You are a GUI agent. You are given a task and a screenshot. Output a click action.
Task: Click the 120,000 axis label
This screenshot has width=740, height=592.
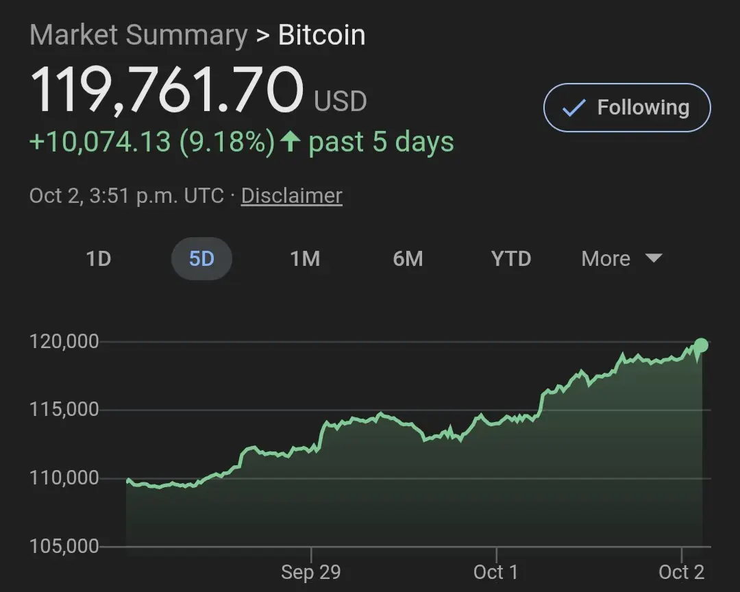pos(64,341)
